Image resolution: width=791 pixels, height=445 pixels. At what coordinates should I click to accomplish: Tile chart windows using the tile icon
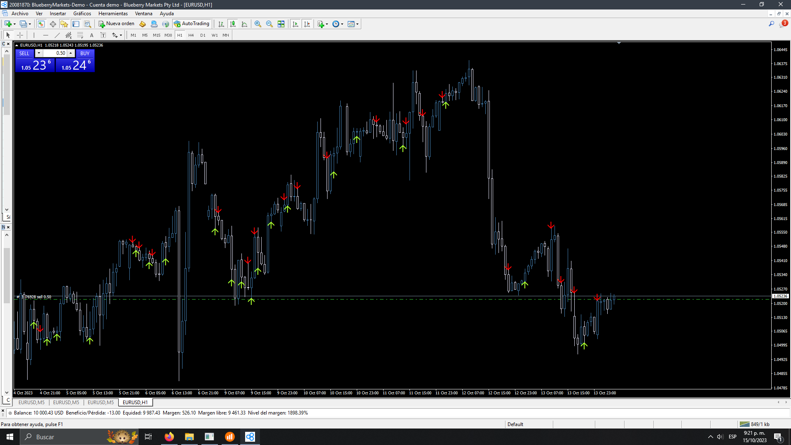click(x=281, y=24)
